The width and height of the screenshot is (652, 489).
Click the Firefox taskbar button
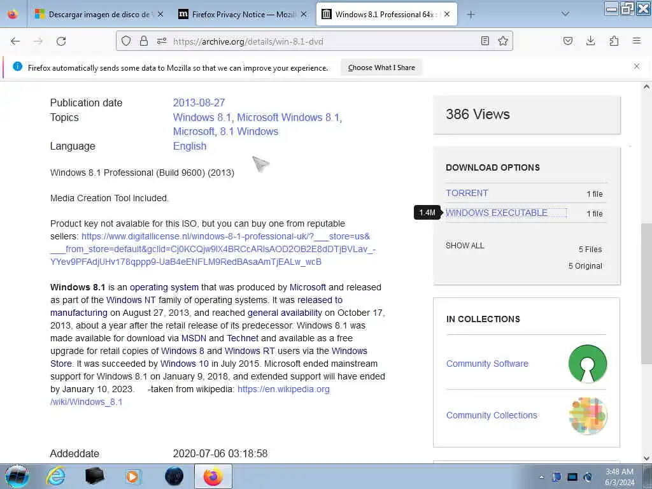pyautogui.click(x=213, y=476)
